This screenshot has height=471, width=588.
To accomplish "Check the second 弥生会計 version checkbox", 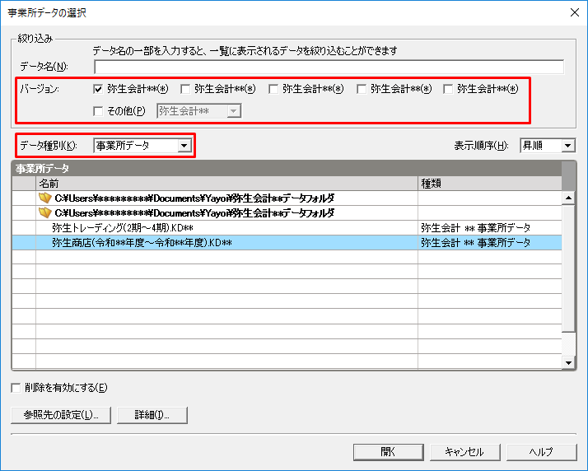I will (x=185, y=89).
